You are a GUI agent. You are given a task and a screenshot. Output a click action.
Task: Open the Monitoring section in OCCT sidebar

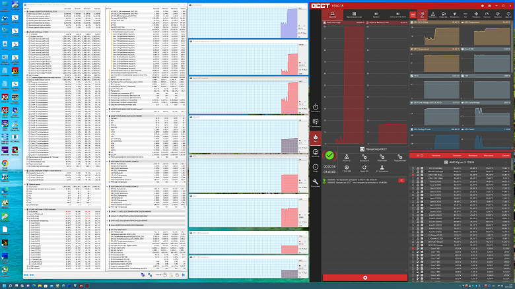coord(316,153)
